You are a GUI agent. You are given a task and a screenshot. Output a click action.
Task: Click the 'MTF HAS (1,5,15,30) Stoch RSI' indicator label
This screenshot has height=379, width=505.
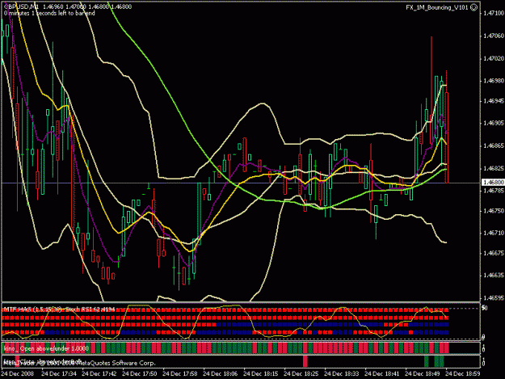tap(59, 310)
